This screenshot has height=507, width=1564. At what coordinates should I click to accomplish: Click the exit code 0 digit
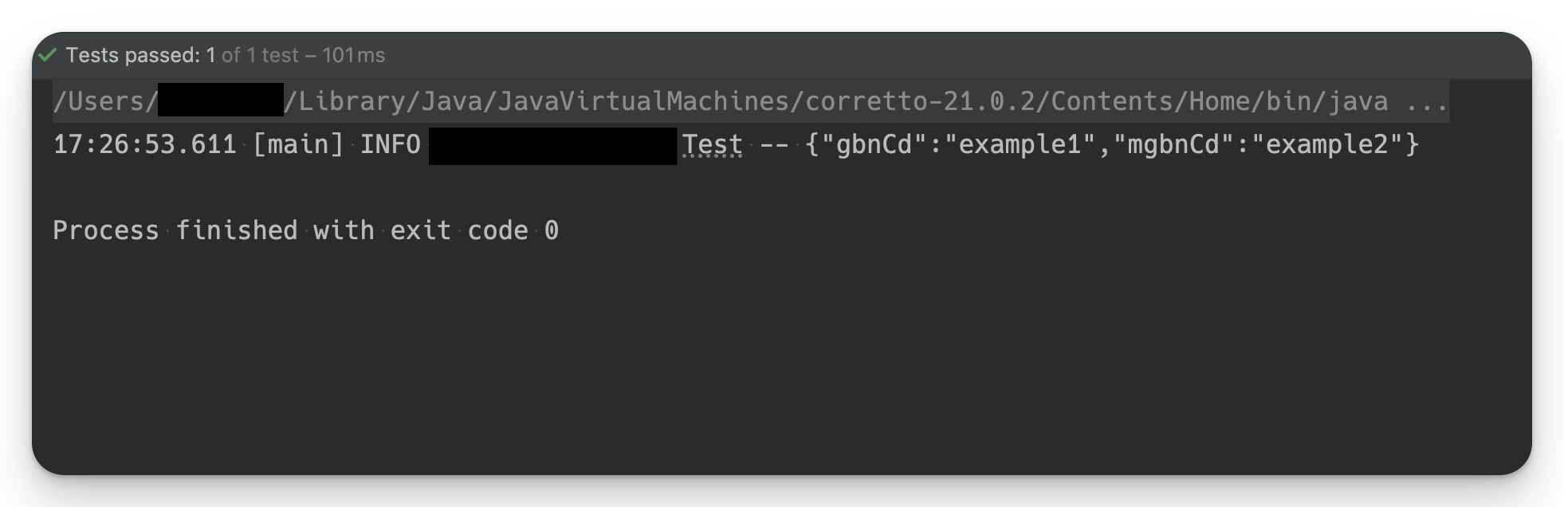click(x=552, y=231)
